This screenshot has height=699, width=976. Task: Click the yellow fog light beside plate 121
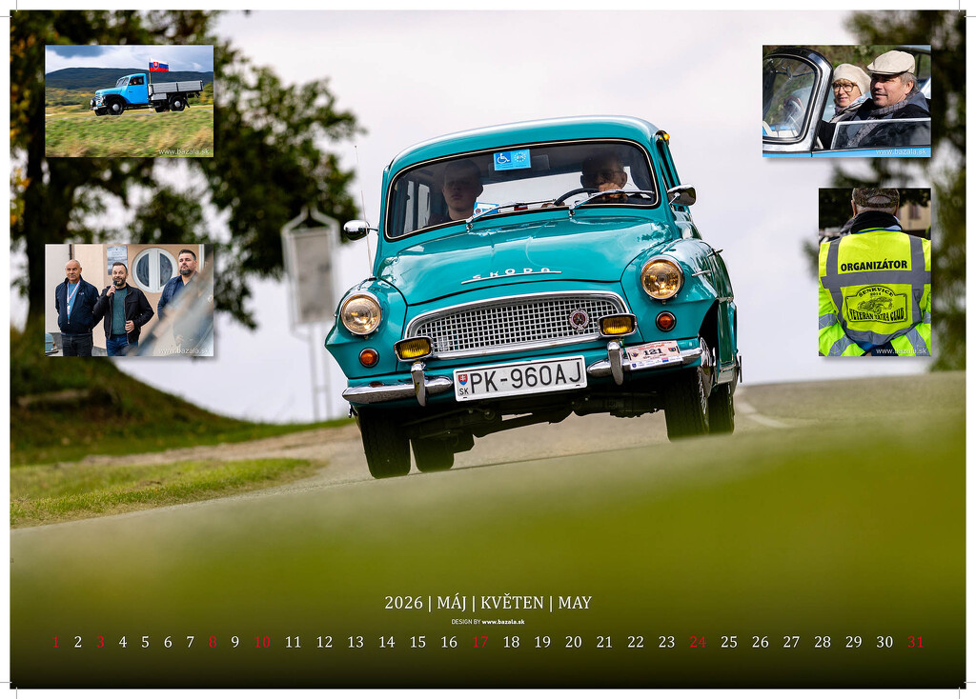(617, 325)
